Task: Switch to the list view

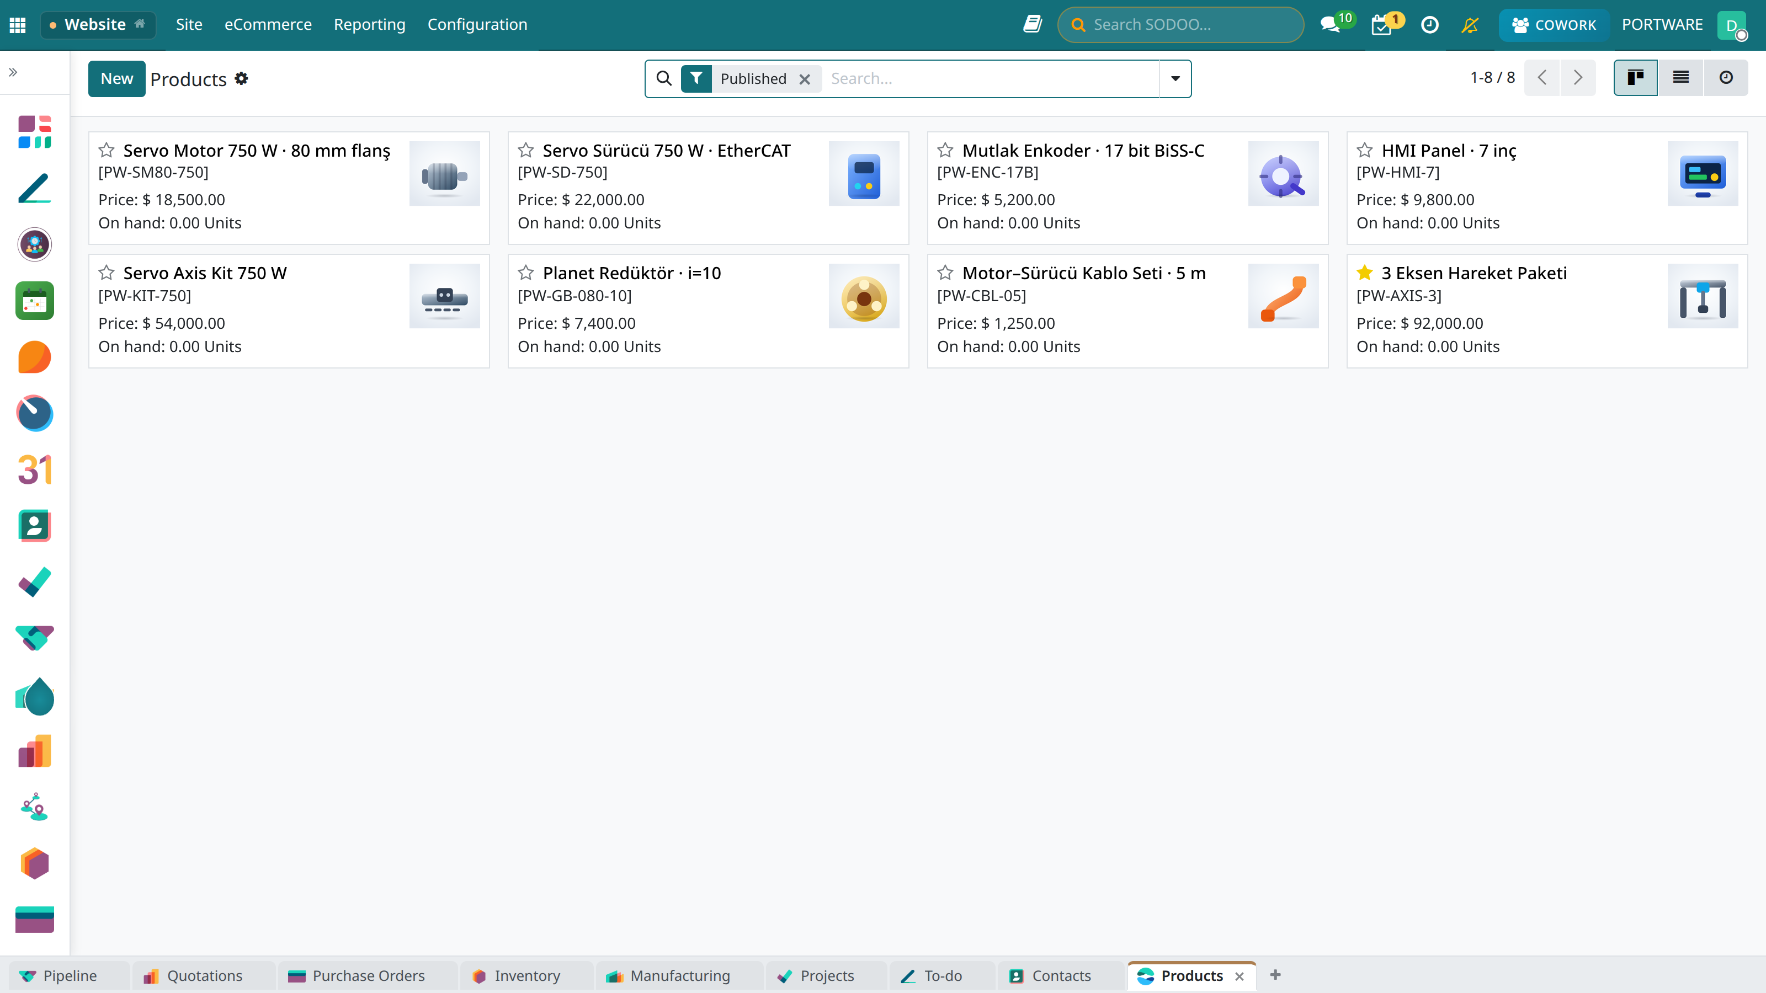Action: pos(1681,77)
